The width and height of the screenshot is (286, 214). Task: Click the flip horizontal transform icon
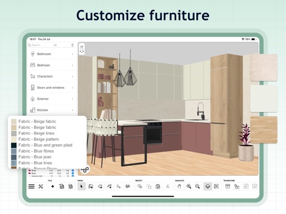click(246, 186)
